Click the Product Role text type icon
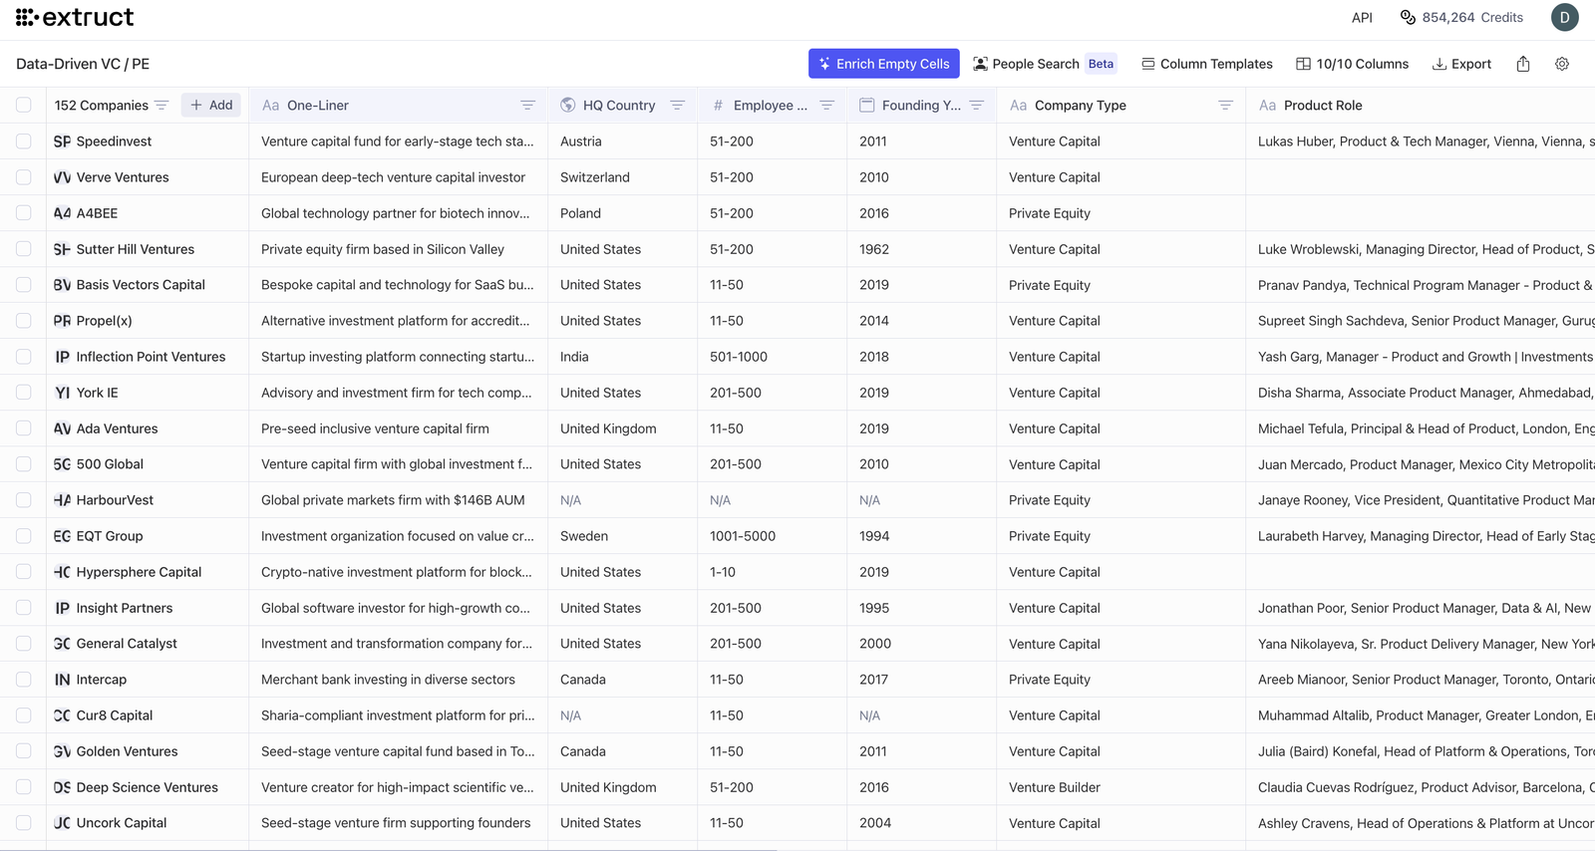 [1267, 105]
